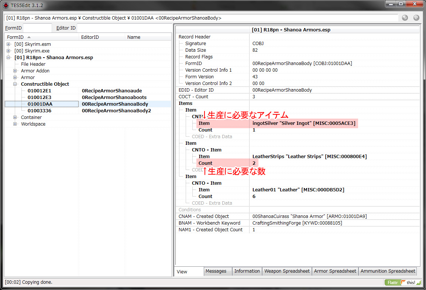The image size is (426, 290).
Task: Click the Conditions row
Action: (x=298, y=210)
